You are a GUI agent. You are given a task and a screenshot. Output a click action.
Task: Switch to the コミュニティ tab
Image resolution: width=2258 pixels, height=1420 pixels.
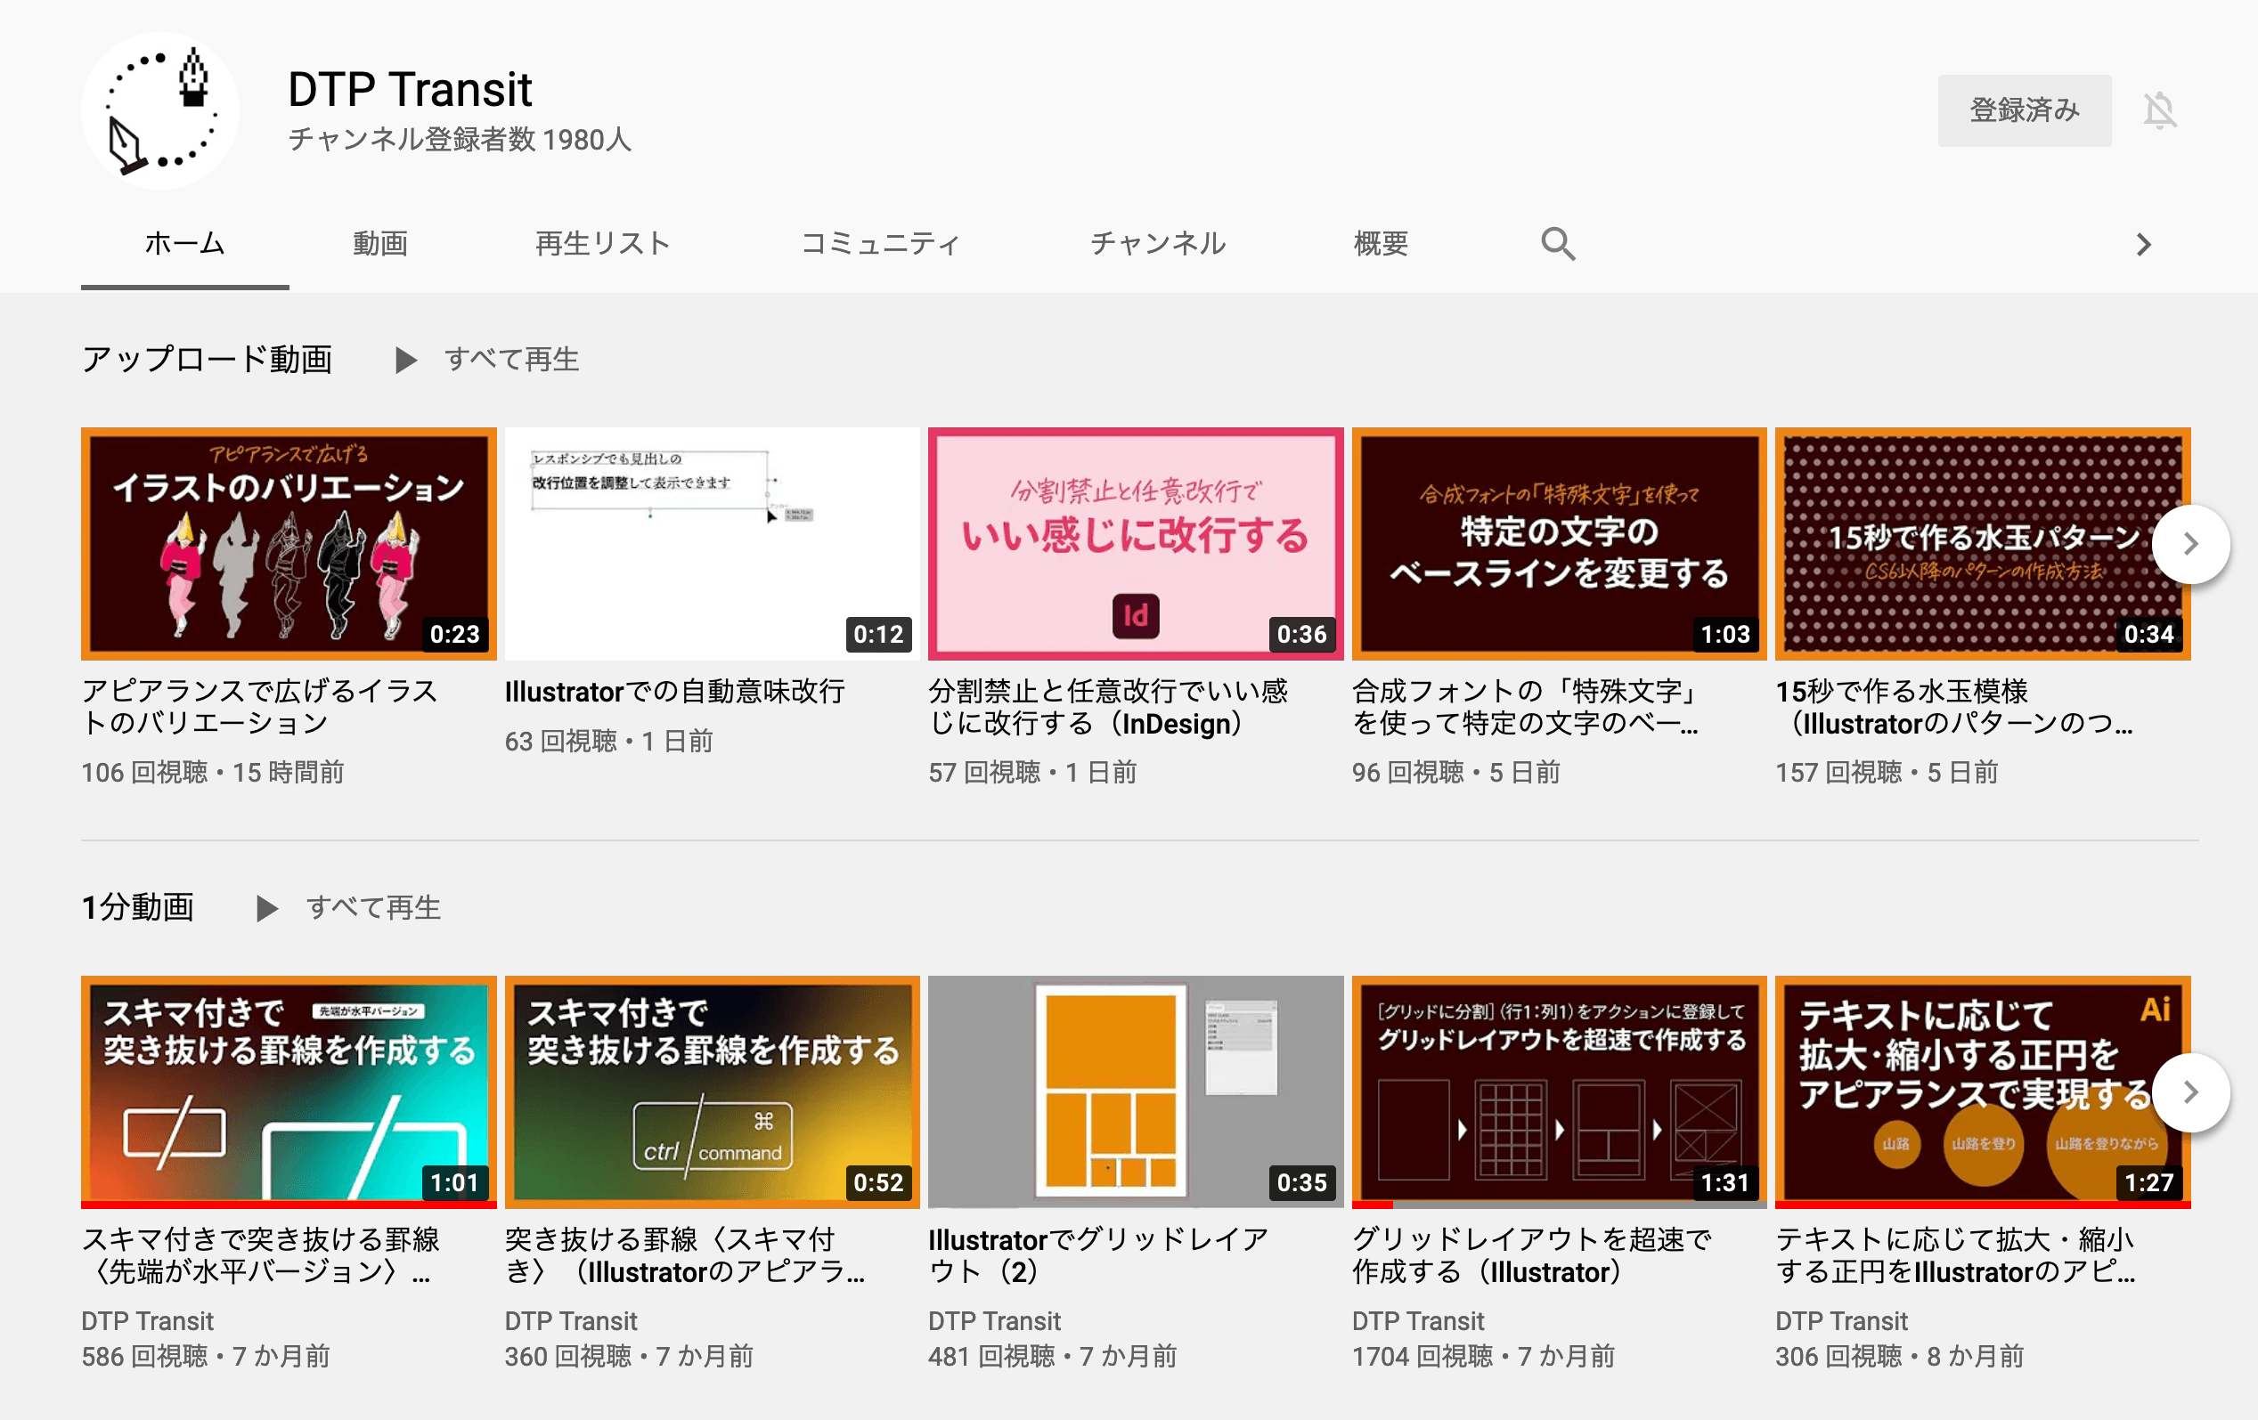[x=879, y=244]
